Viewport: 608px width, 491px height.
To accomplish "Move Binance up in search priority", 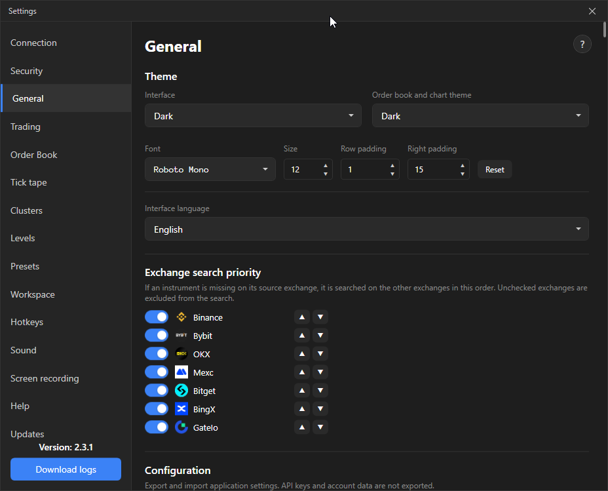I will (x=301, y=317).
